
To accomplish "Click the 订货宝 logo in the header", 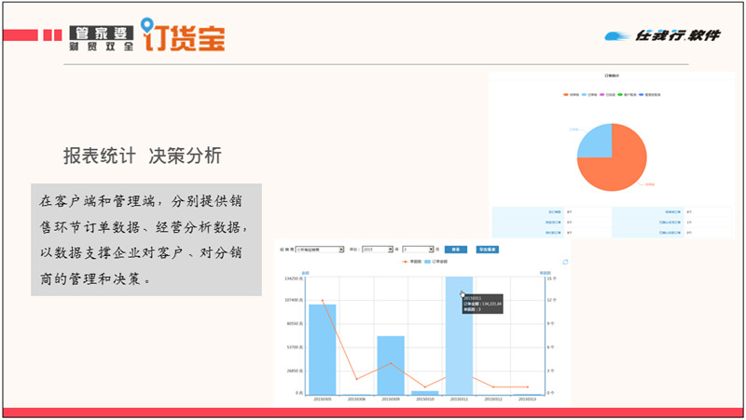I will [x=183, y=35].
